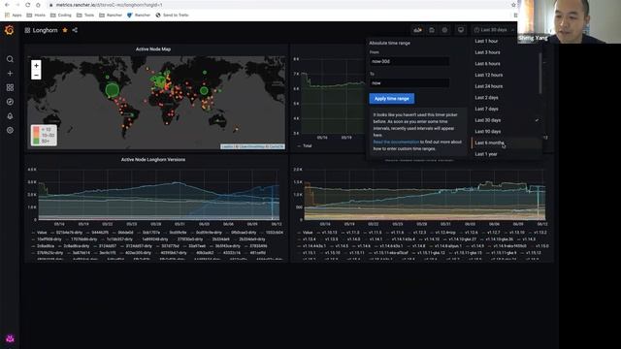This screenshot has height=349, width=621.
Task: Open the Read the documentation link
Action: pos(396,142)
